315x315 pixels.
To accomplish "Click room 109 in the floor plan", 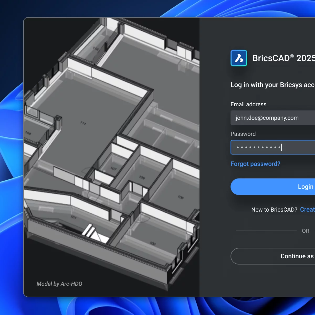I will coord(142,178).
